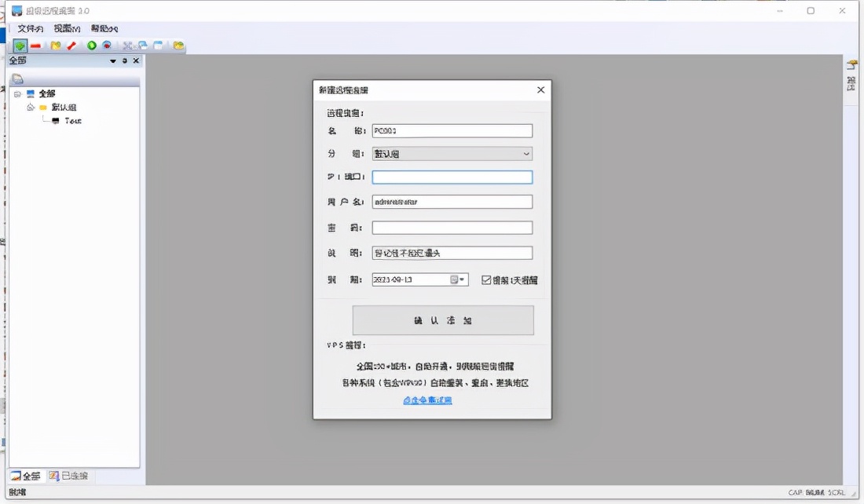Collapse the 默认组 tree node
This screenshot has height=504, width=864.
[30, 108]
